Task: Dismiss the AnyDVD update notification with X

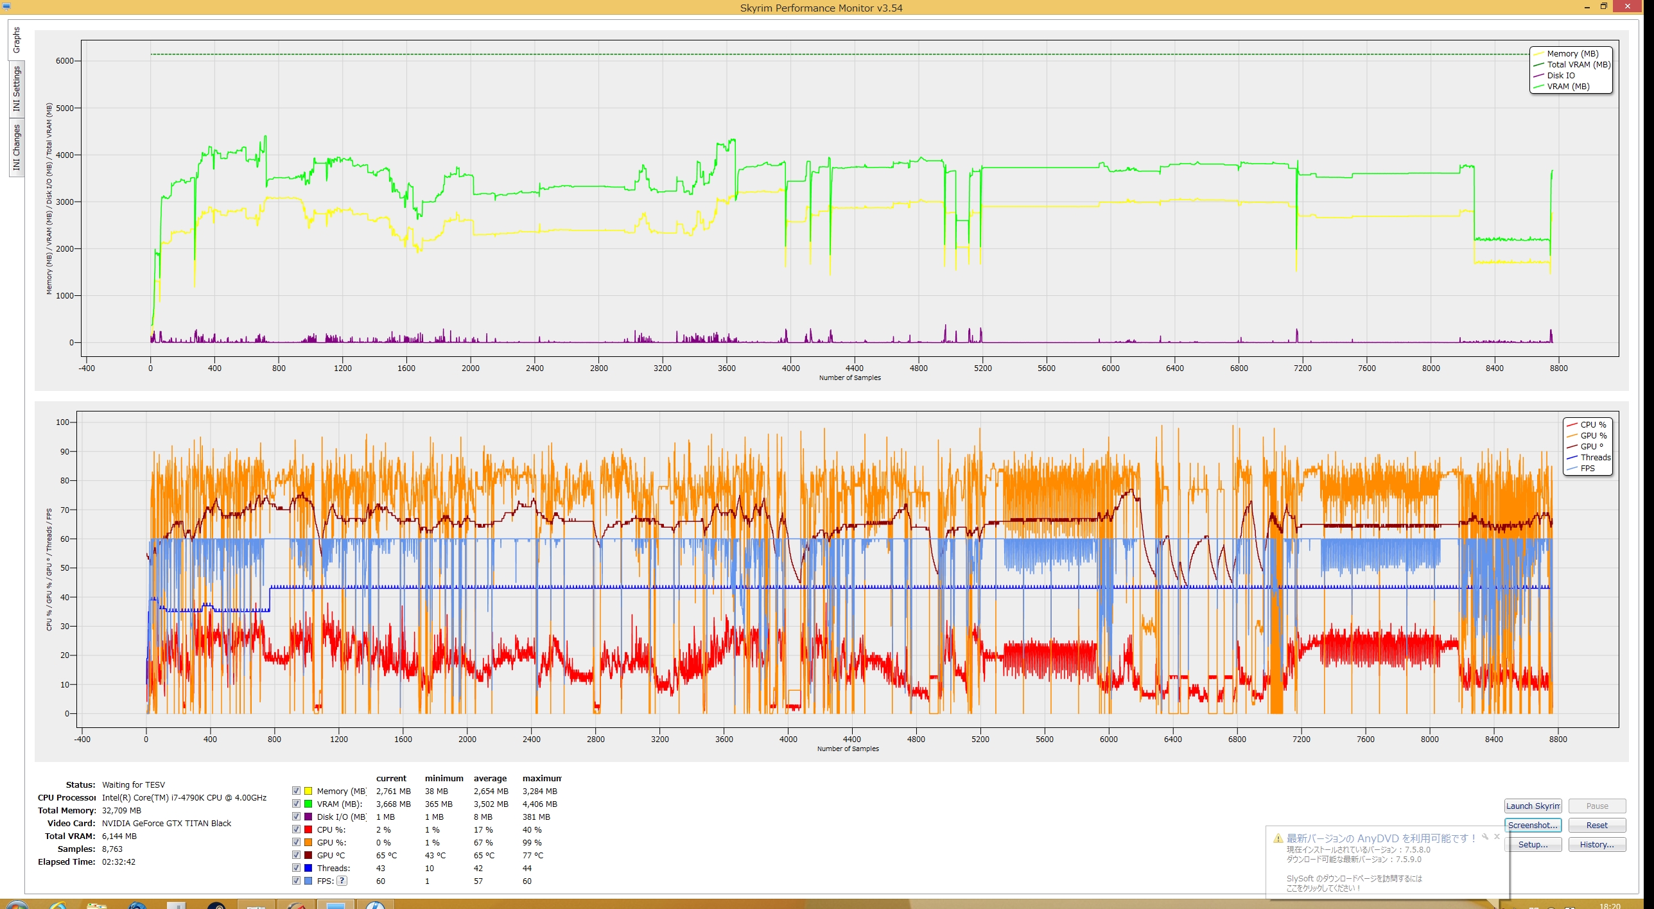Action: coord(1497,837)
